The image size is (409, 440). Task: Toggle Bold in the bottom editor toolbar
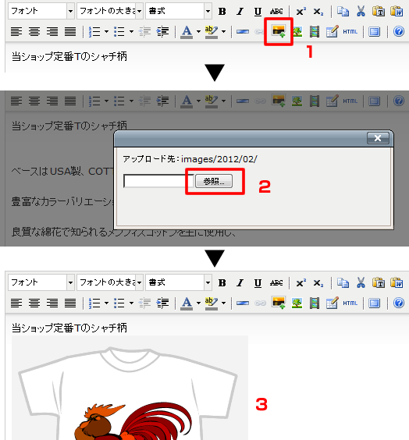pos(222,283)
